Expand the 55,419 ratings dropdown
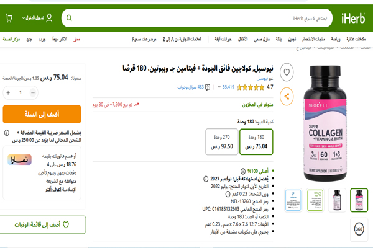The image size is (373, 248). (x=219, y=87)
